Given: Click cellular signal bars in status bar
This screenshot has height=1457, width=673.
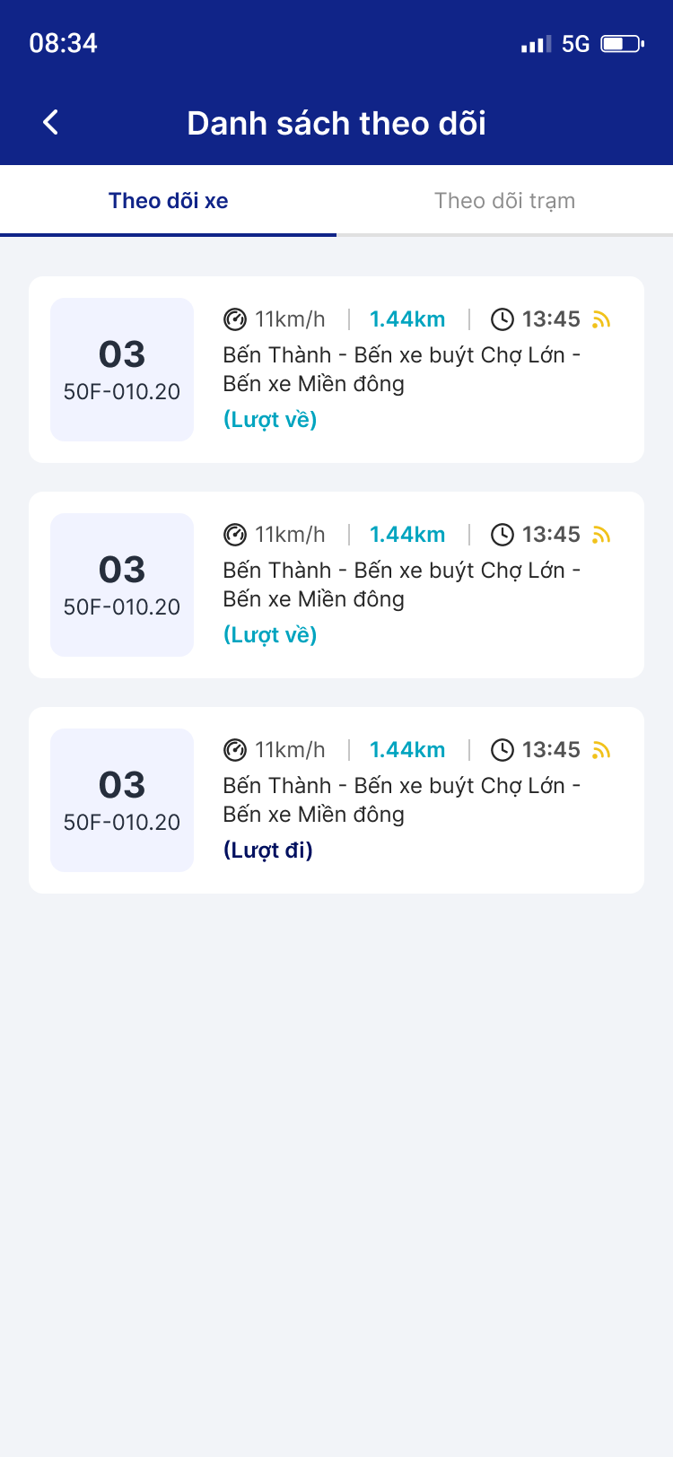Looking at the screenshot, I should coord(536,44).
